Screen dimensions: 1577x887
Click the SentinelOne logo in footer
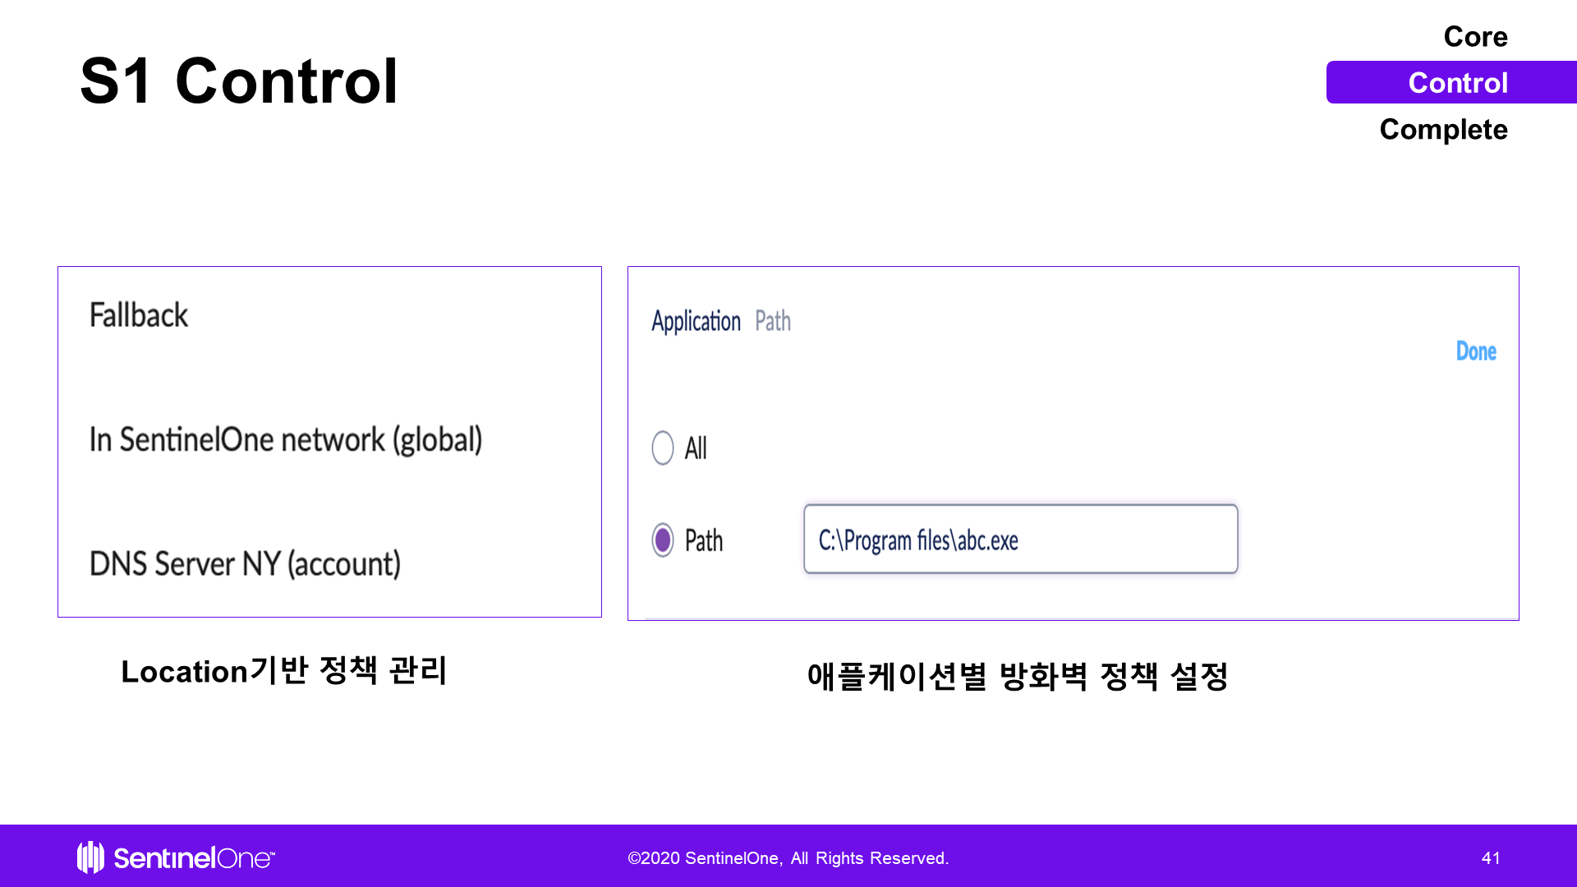click(x=91, y=857)
